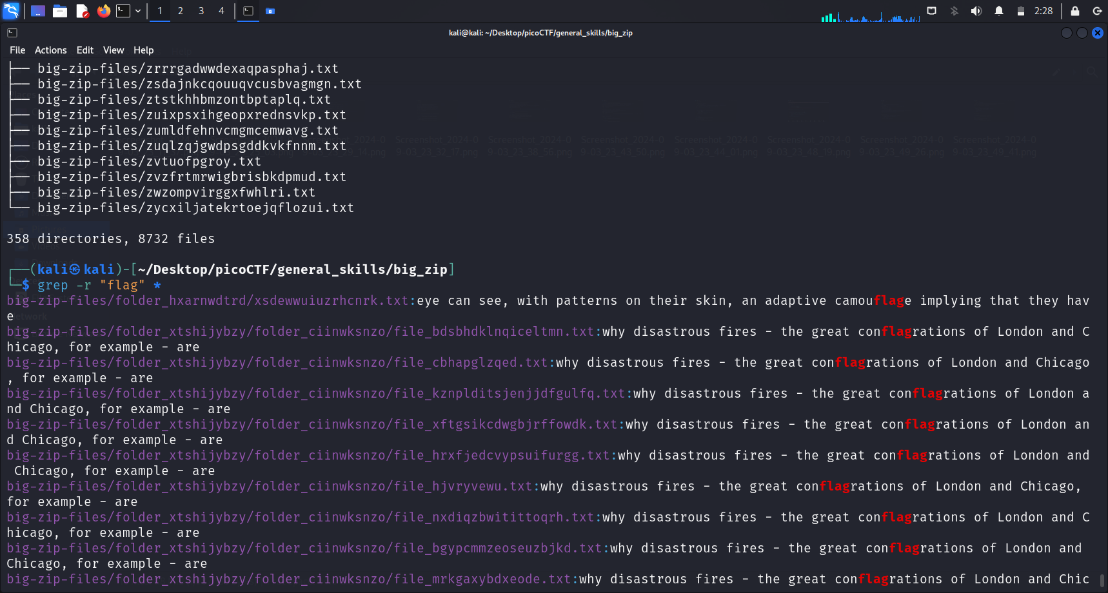Switch to workspace 2
Screen dimensions: 1108x593
pos(181,11)
